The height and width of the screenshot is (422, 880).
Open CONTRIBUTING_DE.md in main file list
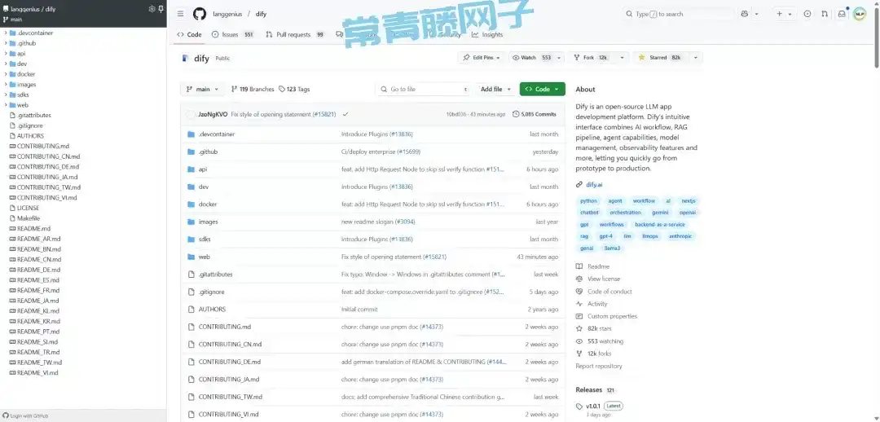pos(229,362)
